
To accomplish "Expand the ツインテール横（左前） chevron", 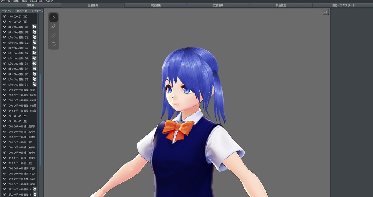I will pos(4,127).
